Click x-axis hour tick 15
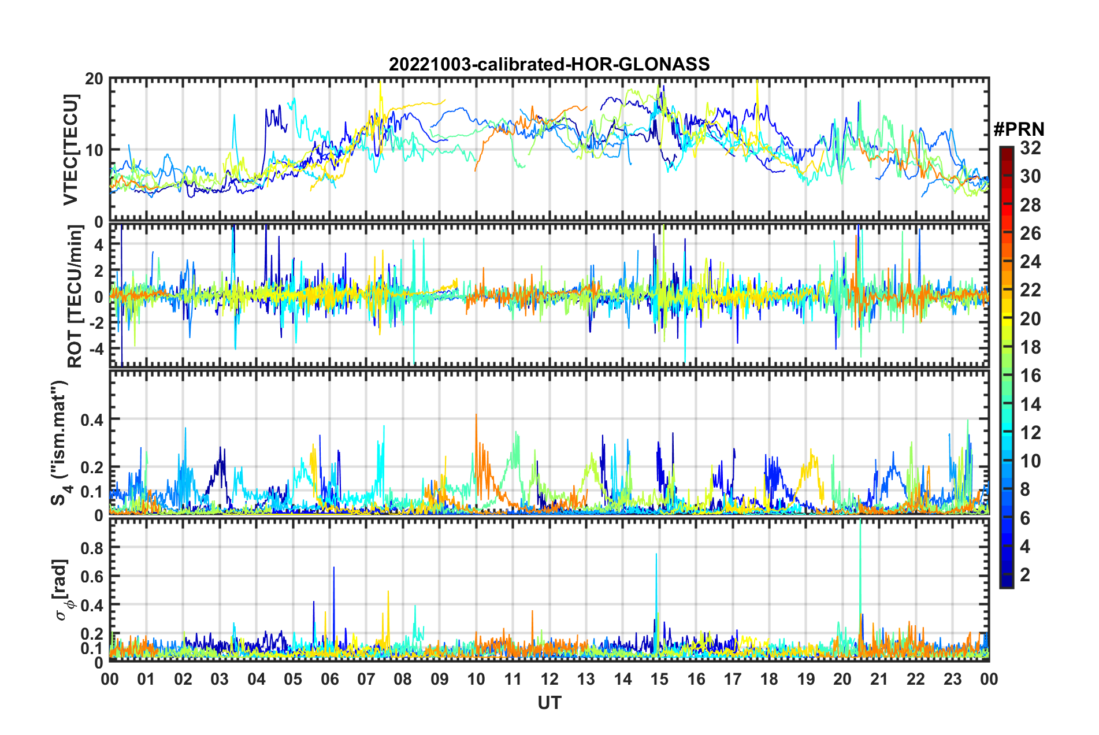 point(659,679)
